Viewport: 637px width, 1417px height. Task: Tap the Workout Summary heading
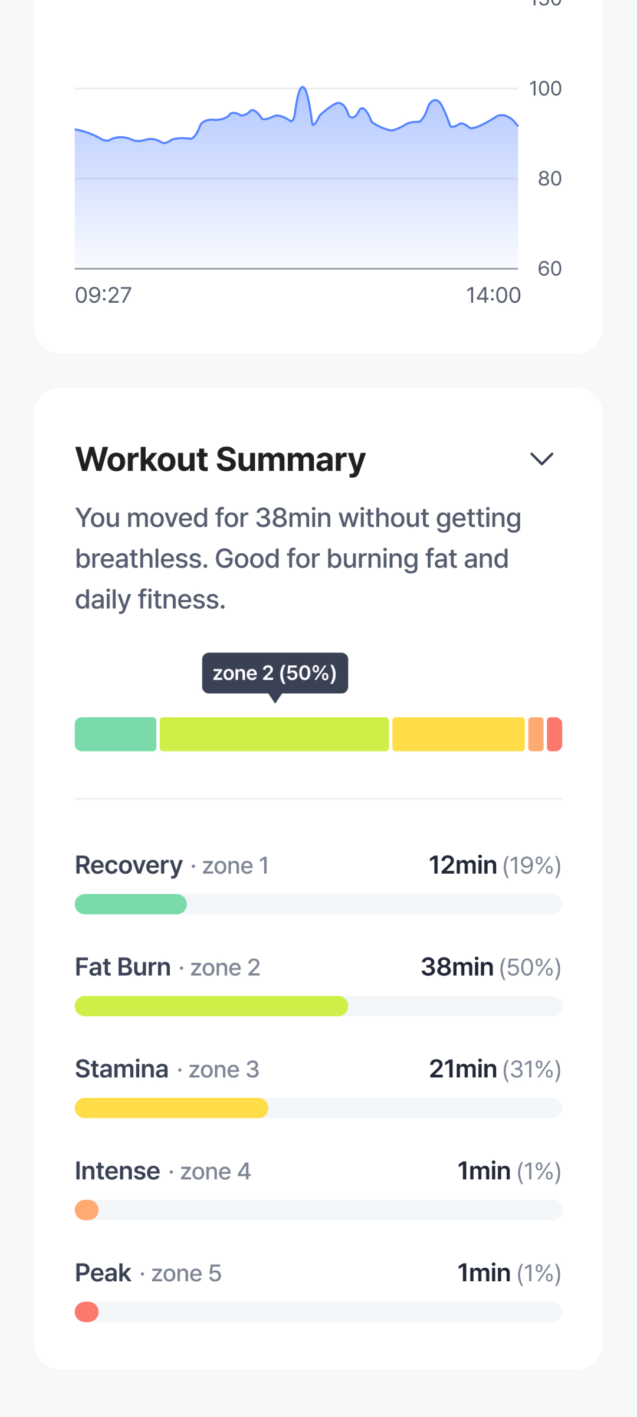(x=221, y=459)
